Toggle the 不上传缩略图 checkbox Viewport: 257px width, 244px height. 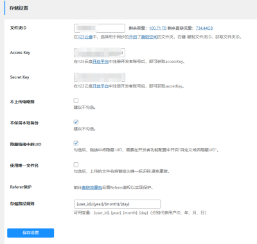(x=76, y=100)
